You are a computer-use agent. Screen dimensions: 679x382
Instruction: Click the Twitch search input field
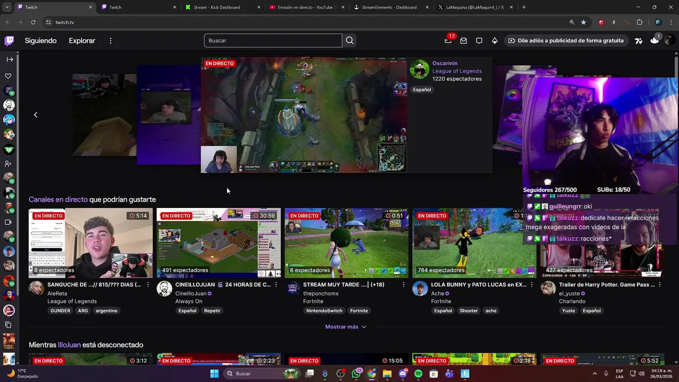[x=273, y=40]
